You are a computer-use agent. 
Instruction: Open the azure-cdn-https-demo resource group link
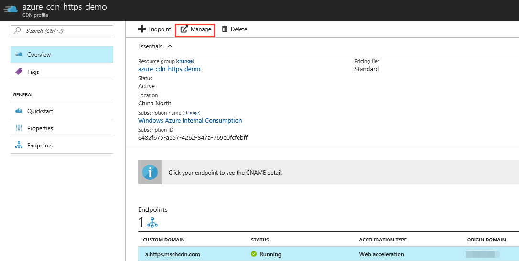169,69
